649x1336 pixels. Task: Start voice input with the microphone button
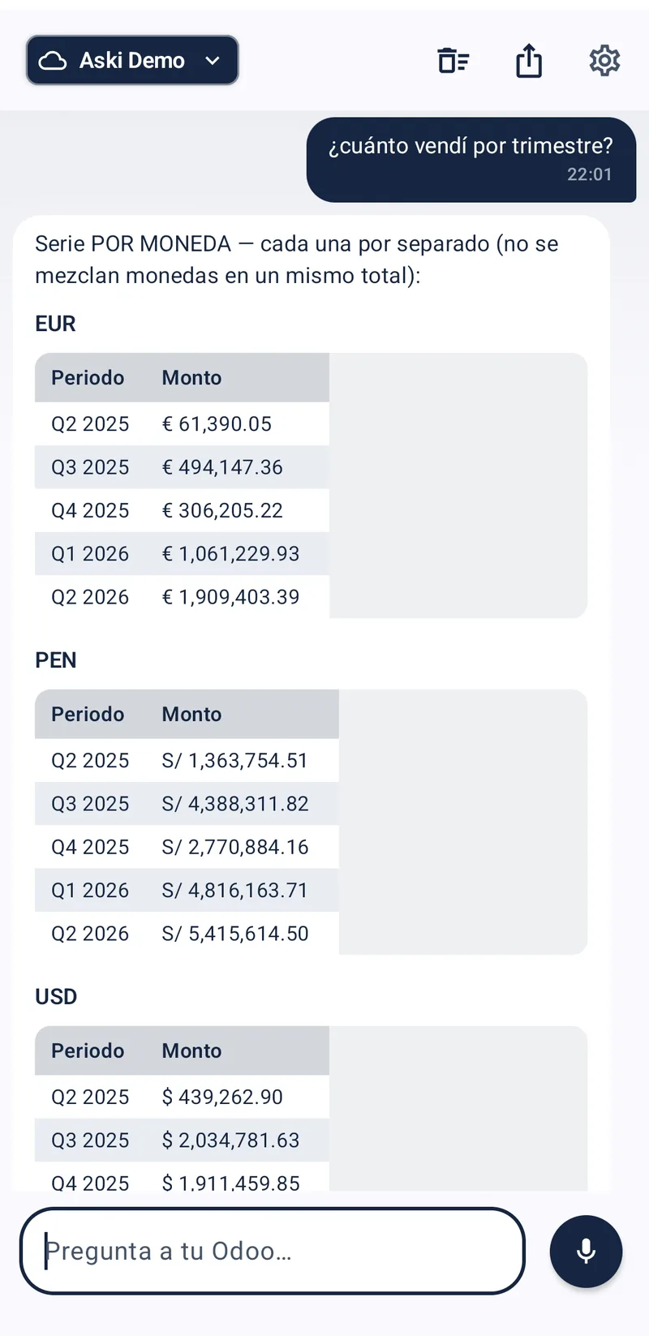(x=586, y=1251)
